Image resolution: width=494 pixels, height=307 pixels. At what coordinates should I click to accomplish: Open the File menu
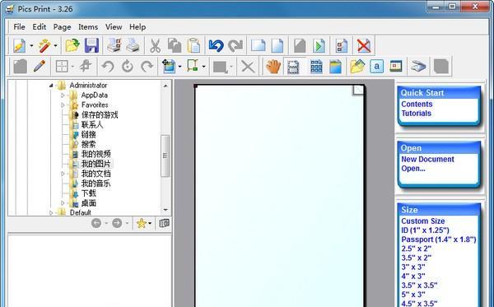pyautogui.click(x=19, y=27)
